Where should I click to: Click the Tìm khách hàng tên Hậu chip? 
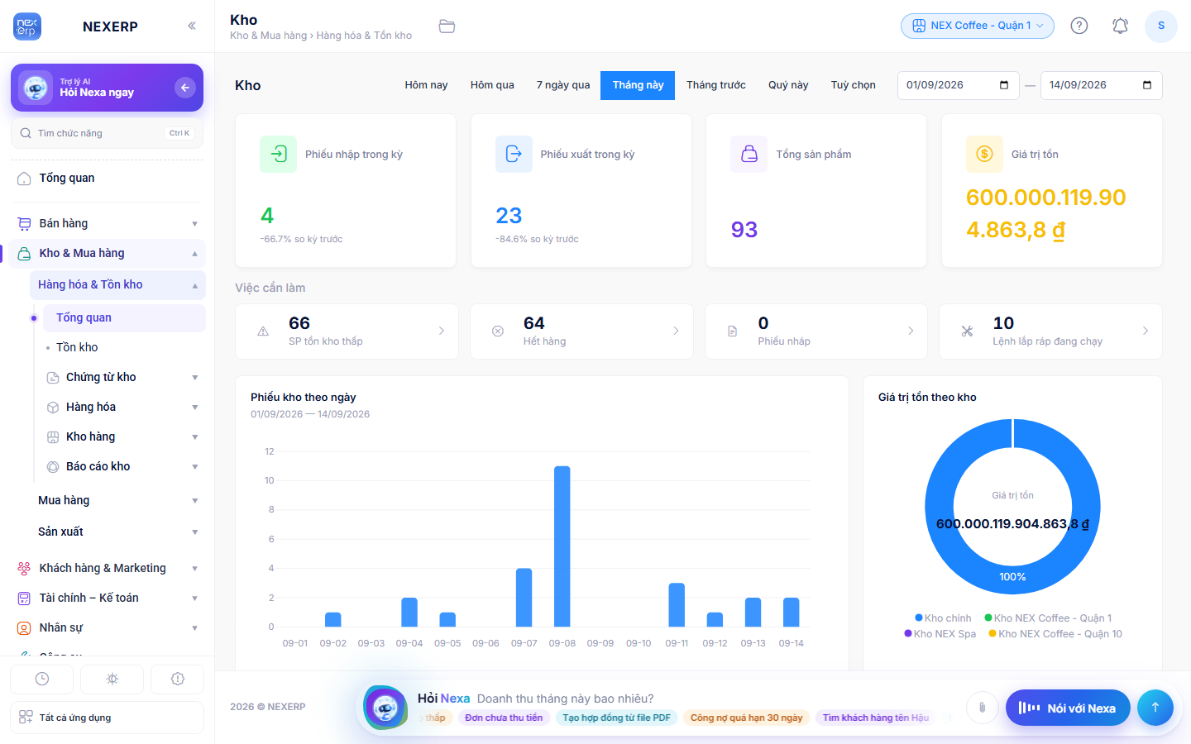876,718
